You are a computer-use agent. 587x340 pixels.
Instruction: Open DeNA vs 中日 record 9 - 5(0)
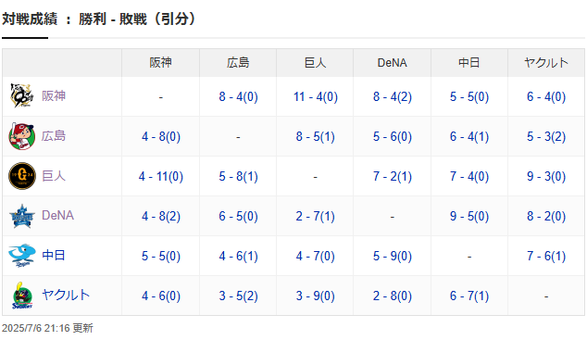click(x=469, y=216)
